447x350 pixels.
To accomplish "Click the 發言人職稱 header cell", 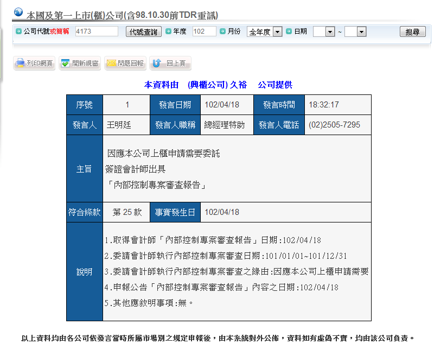I will (175, 125).
